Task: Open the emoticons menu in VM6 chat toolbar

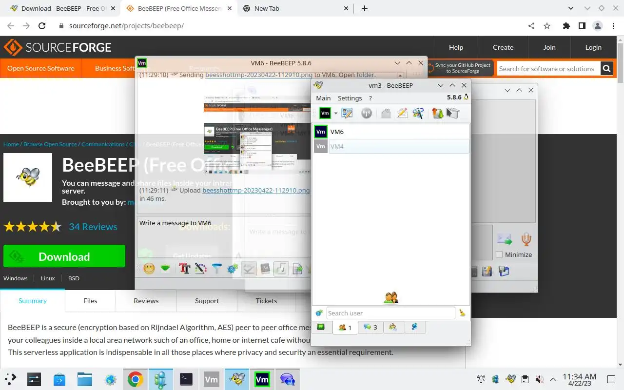Action: pyautogui.click(x=149, y=268)
